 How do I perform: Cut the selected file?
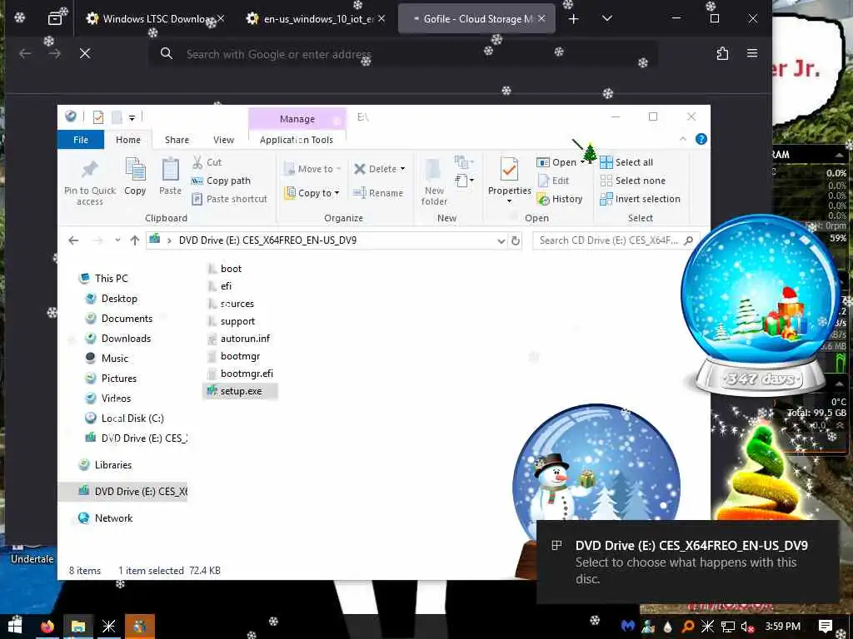(x=207, y=162)
